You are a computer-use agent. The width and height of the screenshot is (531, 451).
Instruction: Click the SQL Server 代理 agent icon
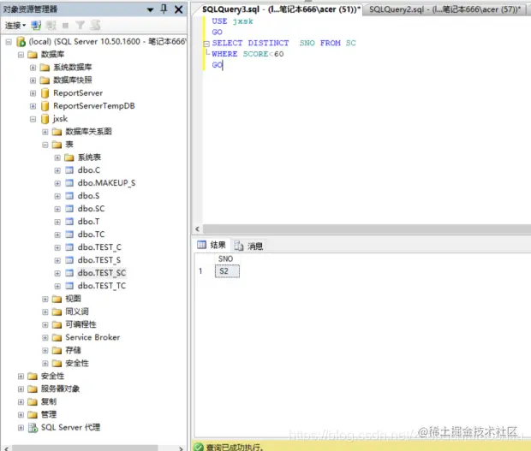[33, 428]
